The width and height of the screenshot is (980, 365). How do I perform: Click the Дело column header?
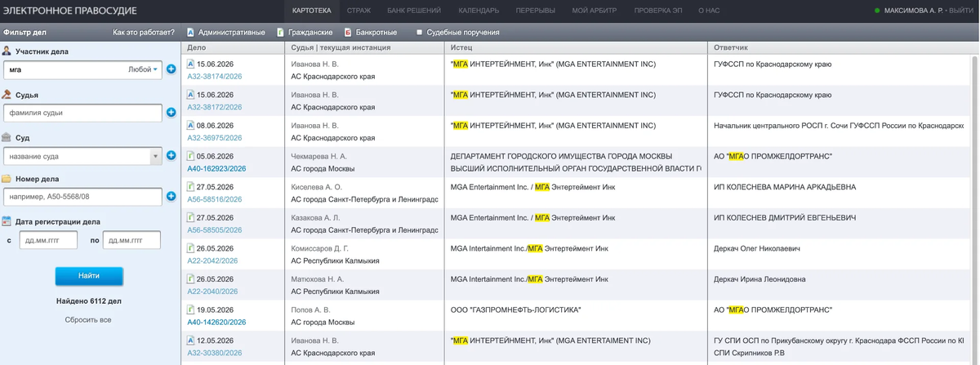pyautogui.click(x=233, y=48)
